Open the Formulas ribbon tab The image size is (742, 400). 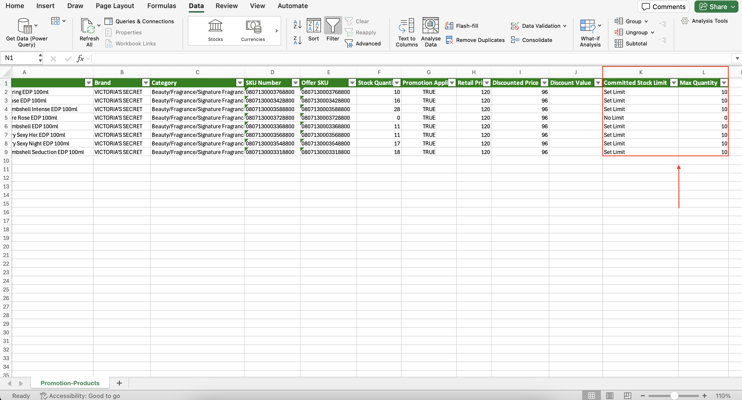[x=162, y=6]
